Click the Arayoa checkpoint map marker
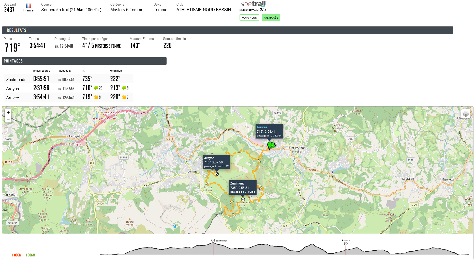The width and height of the screenshot is (475, 260). click(217, 174)
